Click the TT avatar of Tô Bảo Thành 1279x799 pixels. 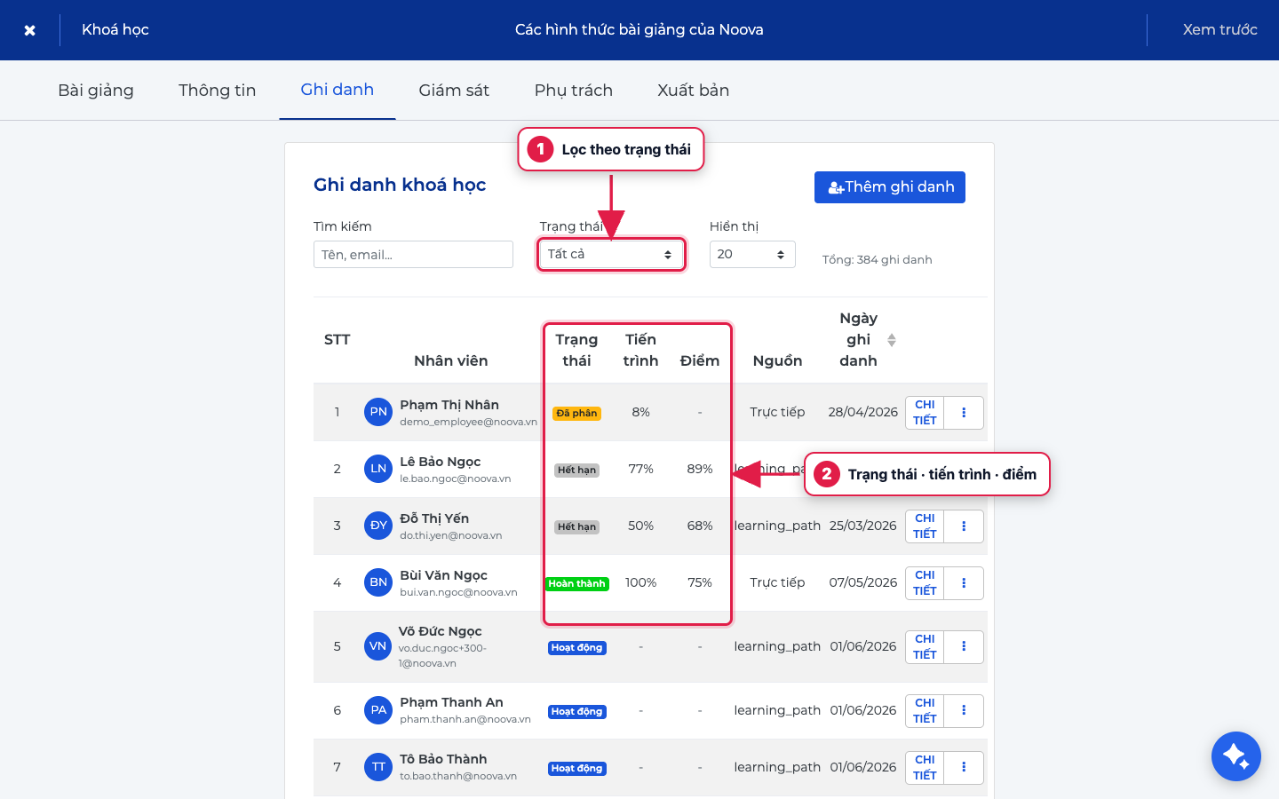point(378,767)
